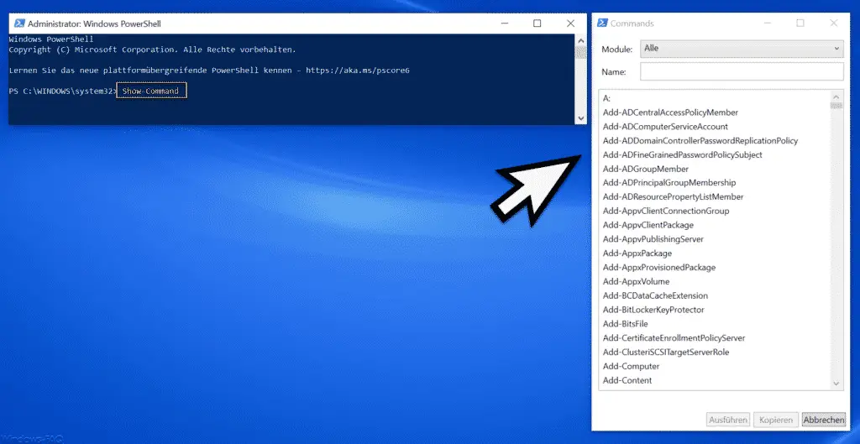Select Add-ADFineGrainedPasswordPolicySubject entry

tap(682, 155)
